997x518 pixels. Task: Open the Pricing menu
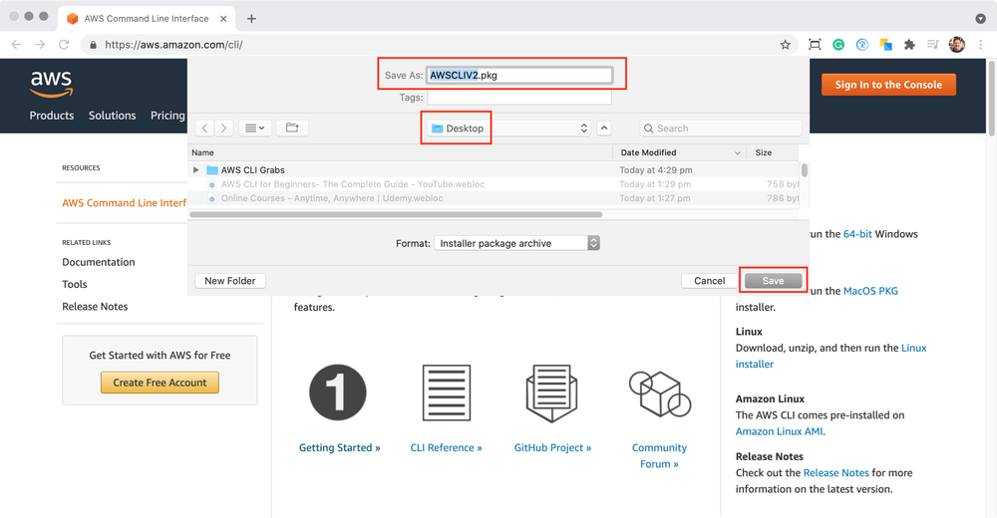pyautogui.click(x=167, y=115)
